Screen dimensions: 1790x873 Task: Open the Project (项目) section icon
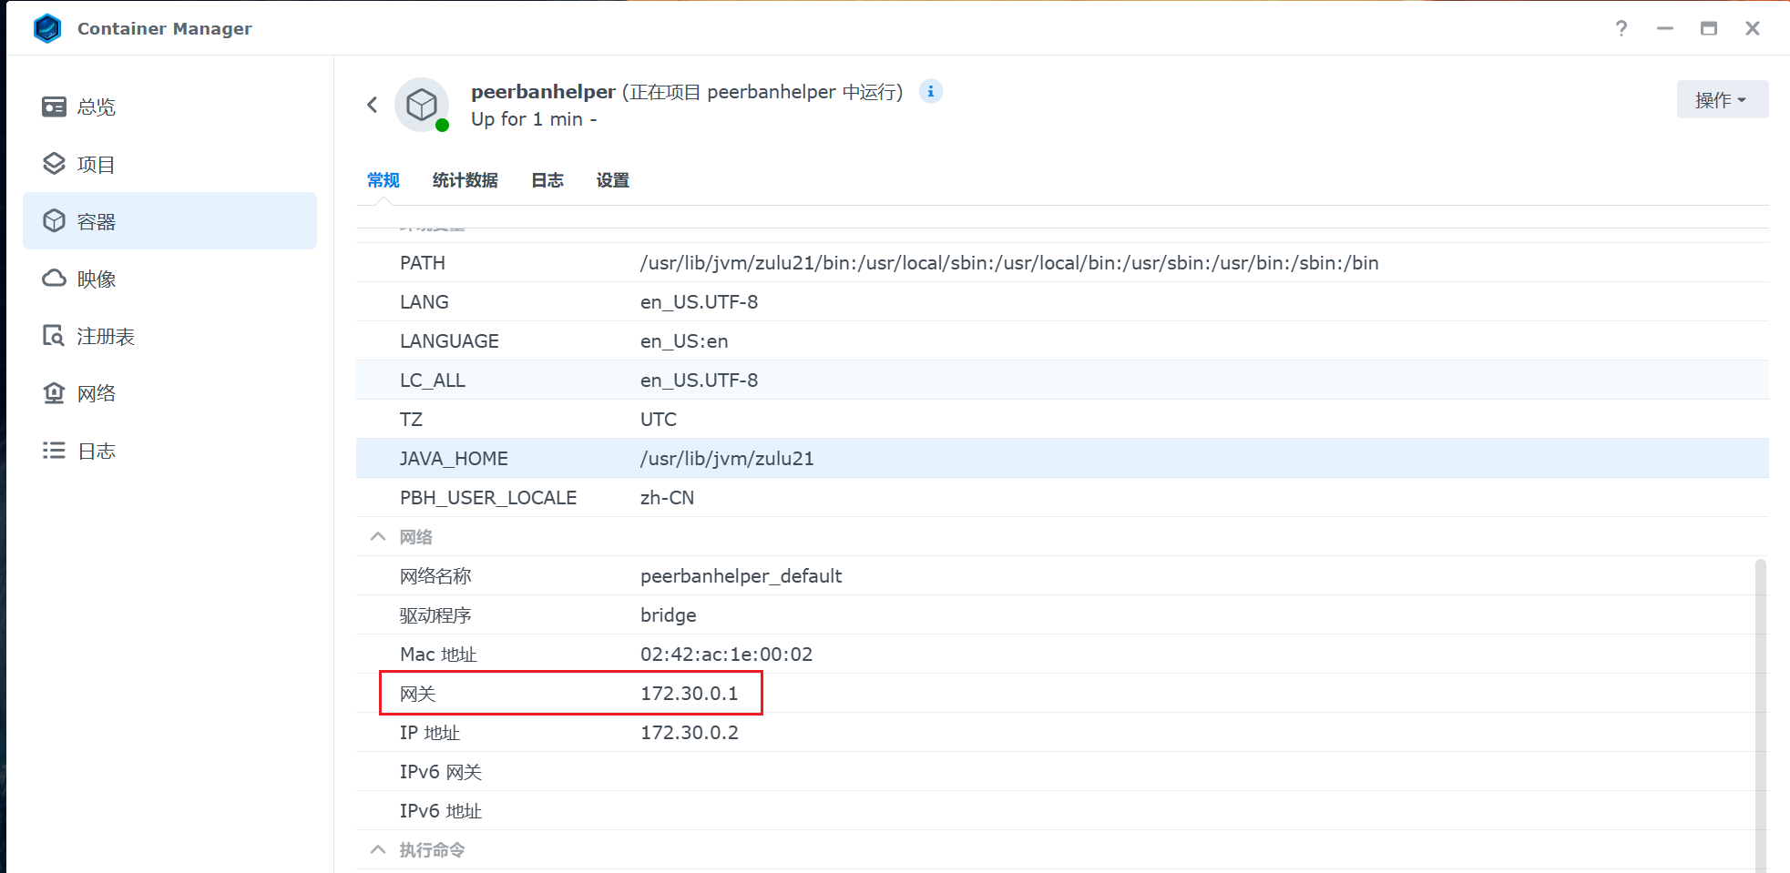pyautogui.click(x=54, y=164)
